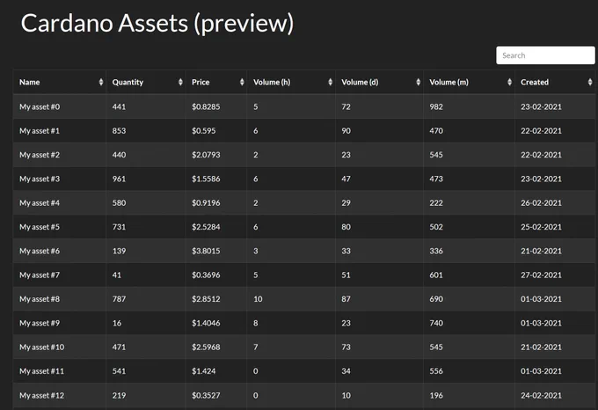Select the Cardano Assets (preview) heading

point(157,24)
